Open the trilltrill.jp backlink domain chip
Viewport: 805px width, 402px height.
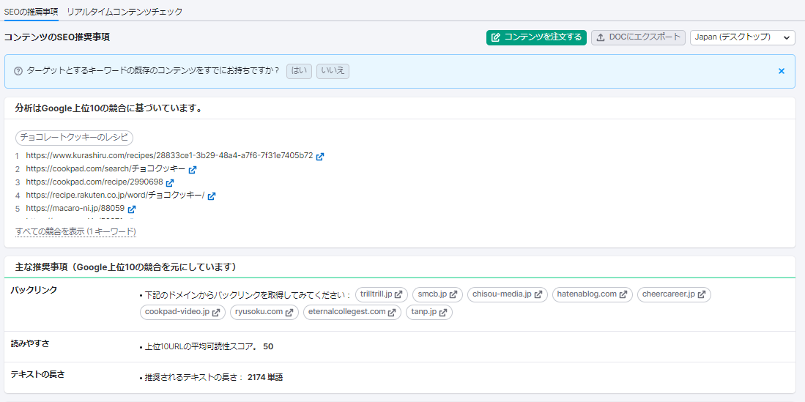[381, 294]
